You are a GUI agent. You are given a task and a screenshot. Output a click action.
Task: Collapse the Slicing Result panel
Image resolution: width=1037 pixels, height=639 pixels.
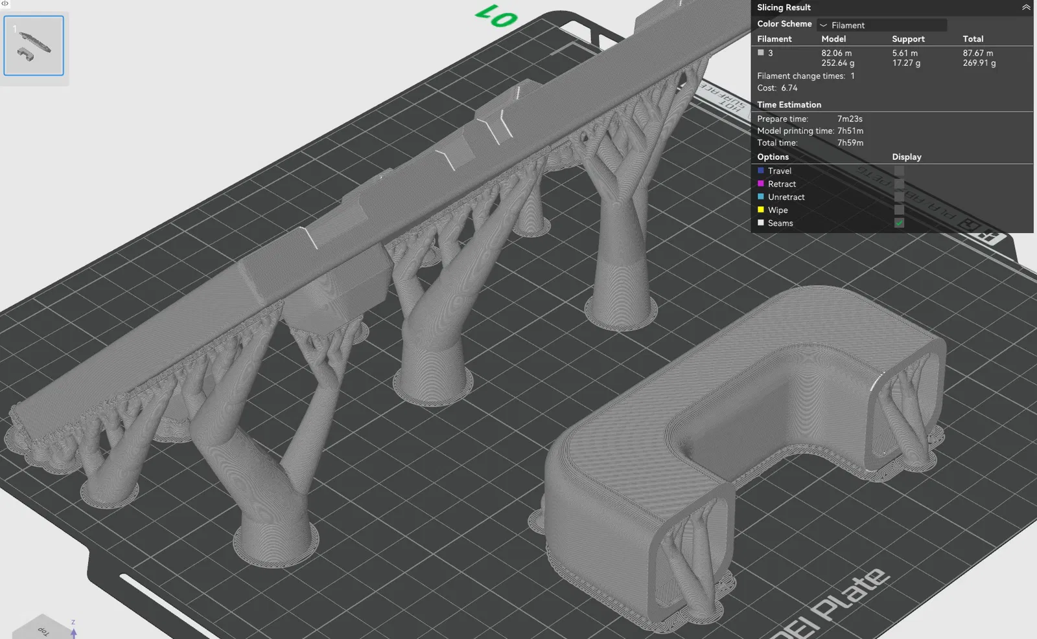tap(1026, 7)
